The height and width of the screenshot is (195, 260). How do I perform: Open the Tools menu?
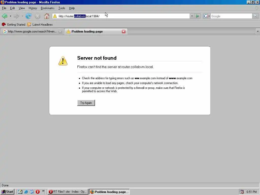[62, 8]
